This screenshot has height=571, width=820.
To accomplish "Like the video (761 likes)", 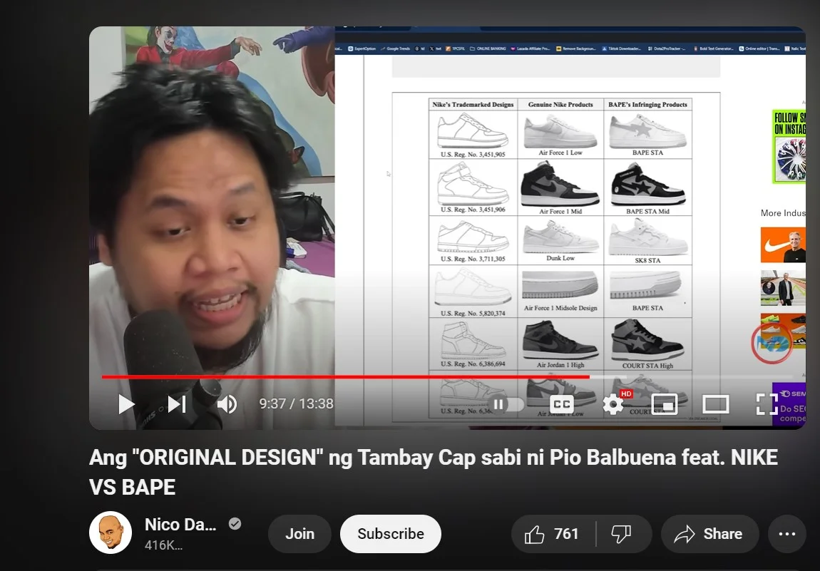I will pos(553,534).
